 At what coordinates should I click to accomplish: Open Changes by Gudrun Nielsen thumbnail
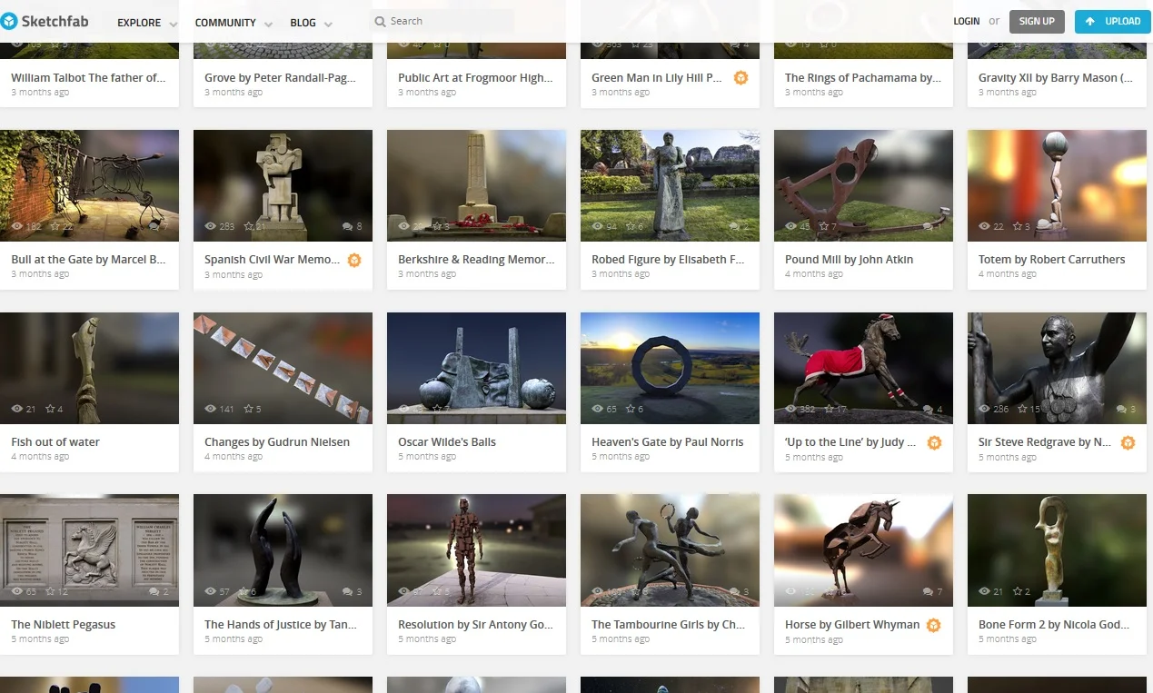(x=283, y=368)
